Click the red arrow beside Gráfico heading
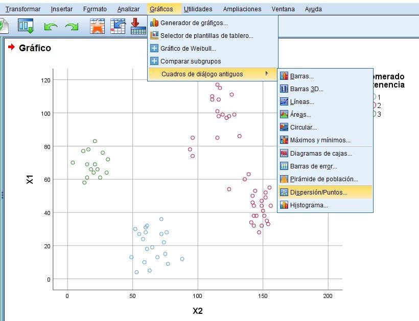 (x=11, y=47)
